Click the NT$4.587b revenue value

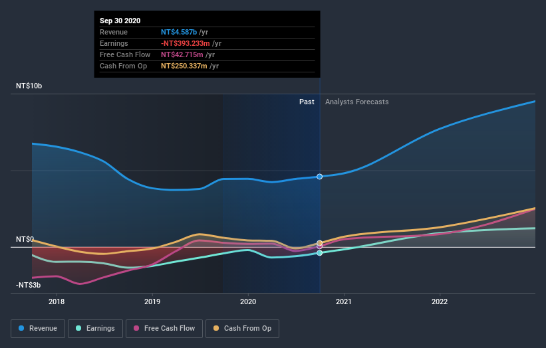tap(179, 32)
